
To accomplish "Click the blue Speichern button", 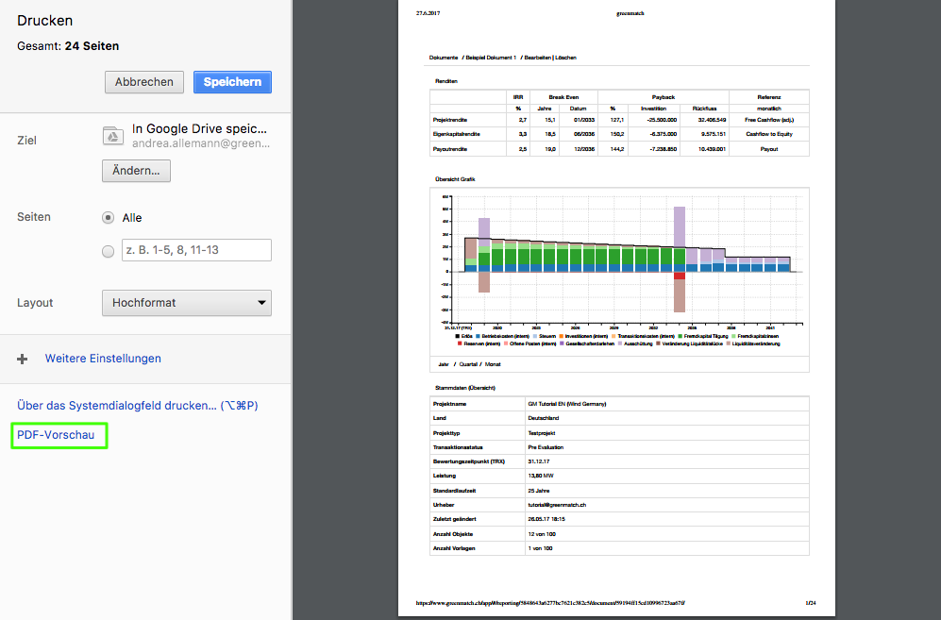I will (x=232, y=82).
